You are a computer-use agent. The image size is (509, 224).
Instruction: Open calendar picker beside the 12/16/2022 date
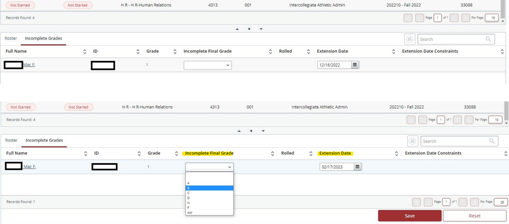[x=355, y=65]
